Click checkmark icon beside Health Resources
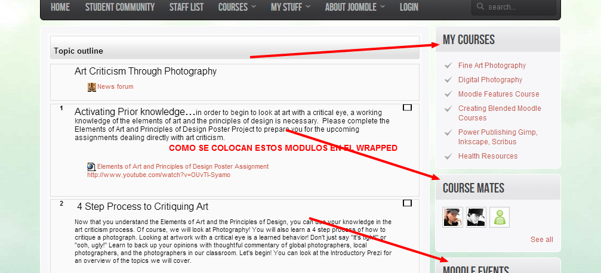601x273 pixels. 448,156
